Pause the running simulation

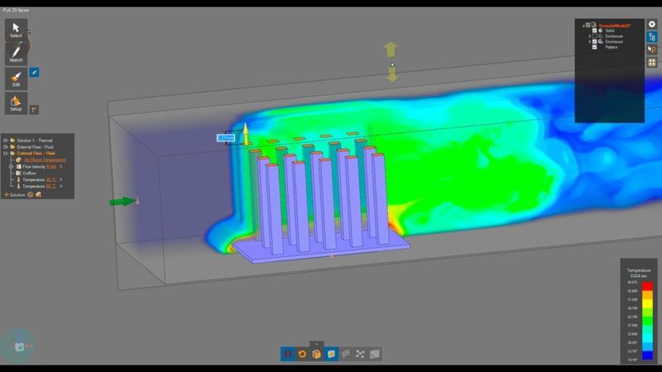(288, 354)
